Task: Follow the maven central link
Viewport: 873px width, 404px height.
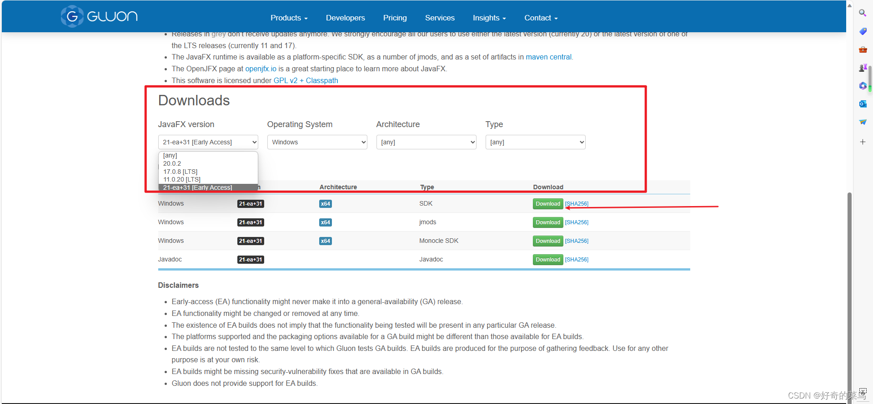Action: (548, 57)
